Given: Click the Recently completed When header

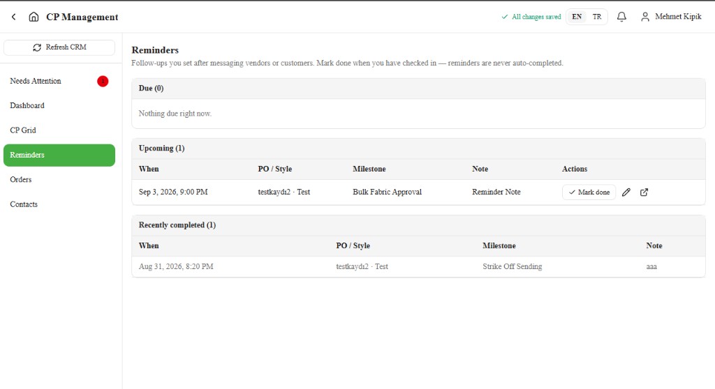Looking at the screenshot, I should click(149, 245).
